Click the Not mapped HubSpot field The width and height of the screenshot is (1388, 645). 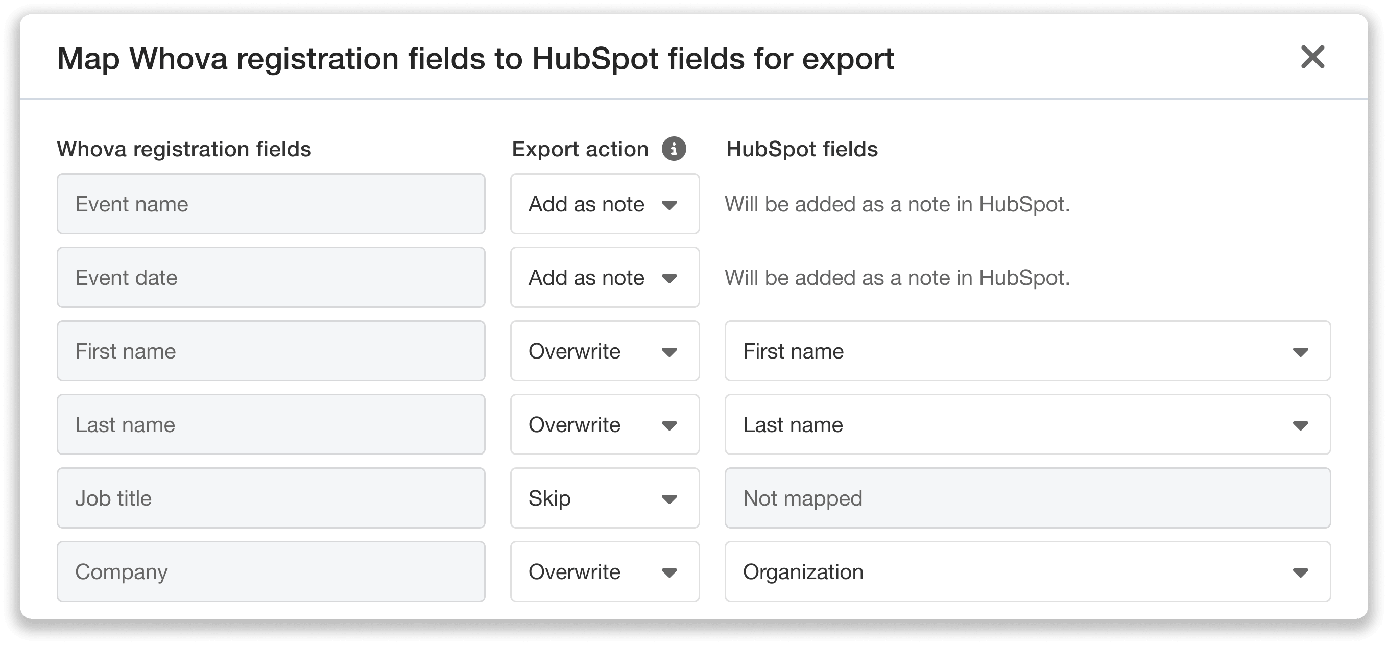click(x=1027, y=498)
